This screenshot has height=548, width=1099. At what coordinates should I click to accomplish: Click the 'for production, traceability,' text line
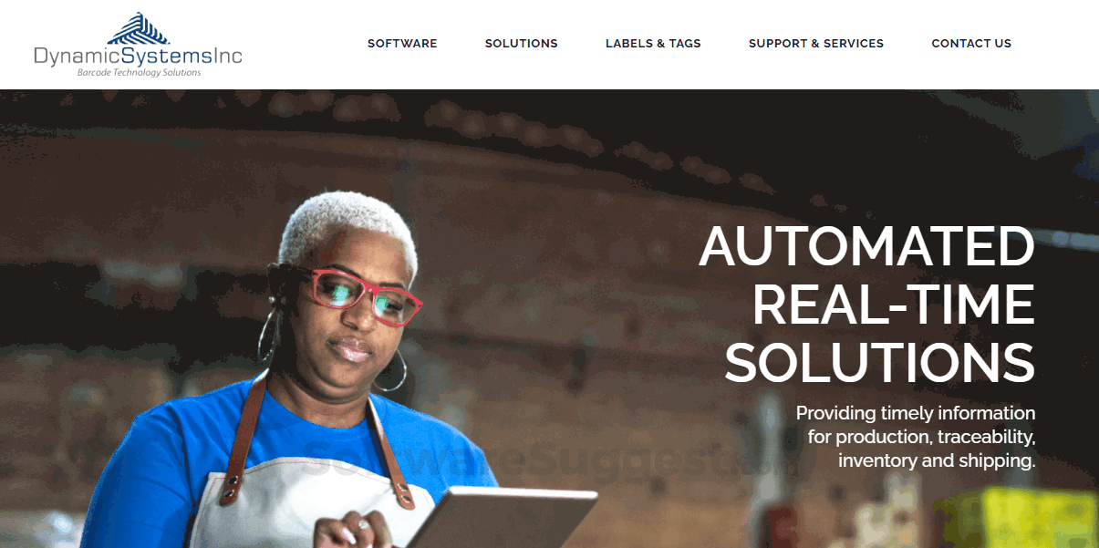tap(922, 437)
